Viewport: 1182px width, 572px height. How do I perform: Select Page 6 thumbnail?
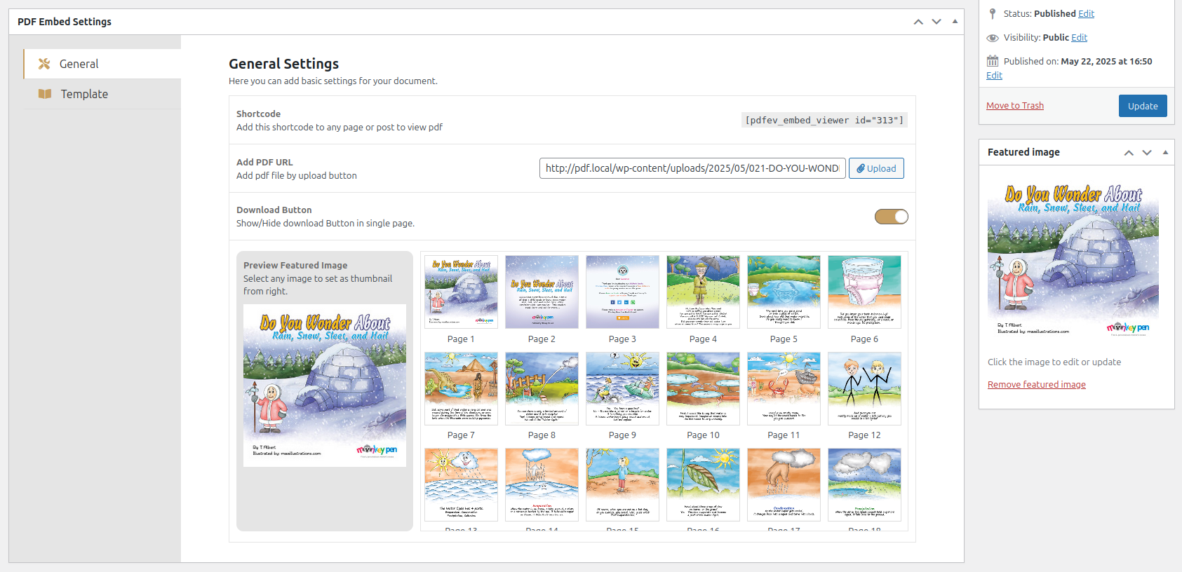(x=864, y=292)
